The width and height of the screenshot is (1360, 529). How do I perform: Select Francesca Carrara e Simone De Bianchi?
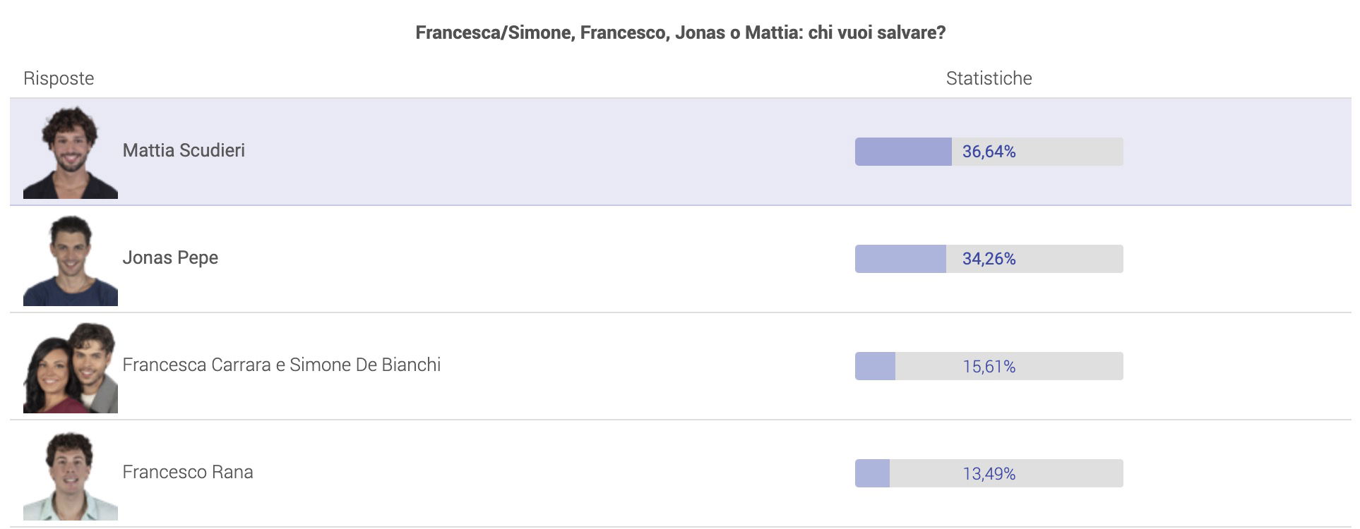[x=281, y=365]
